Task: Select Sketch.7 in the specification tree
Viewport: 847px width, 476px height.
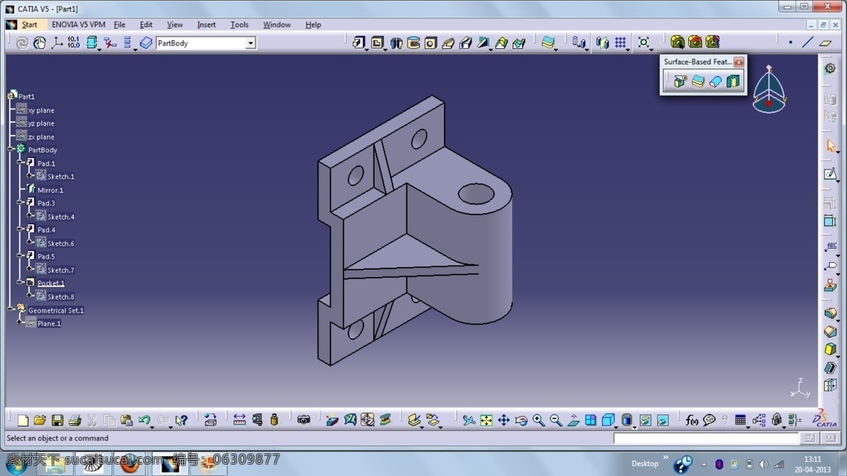Action: click(61, 270)
